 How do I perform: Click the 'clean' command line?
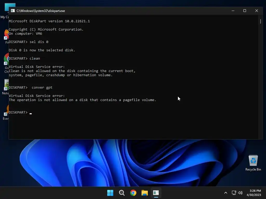pos(24,58)
